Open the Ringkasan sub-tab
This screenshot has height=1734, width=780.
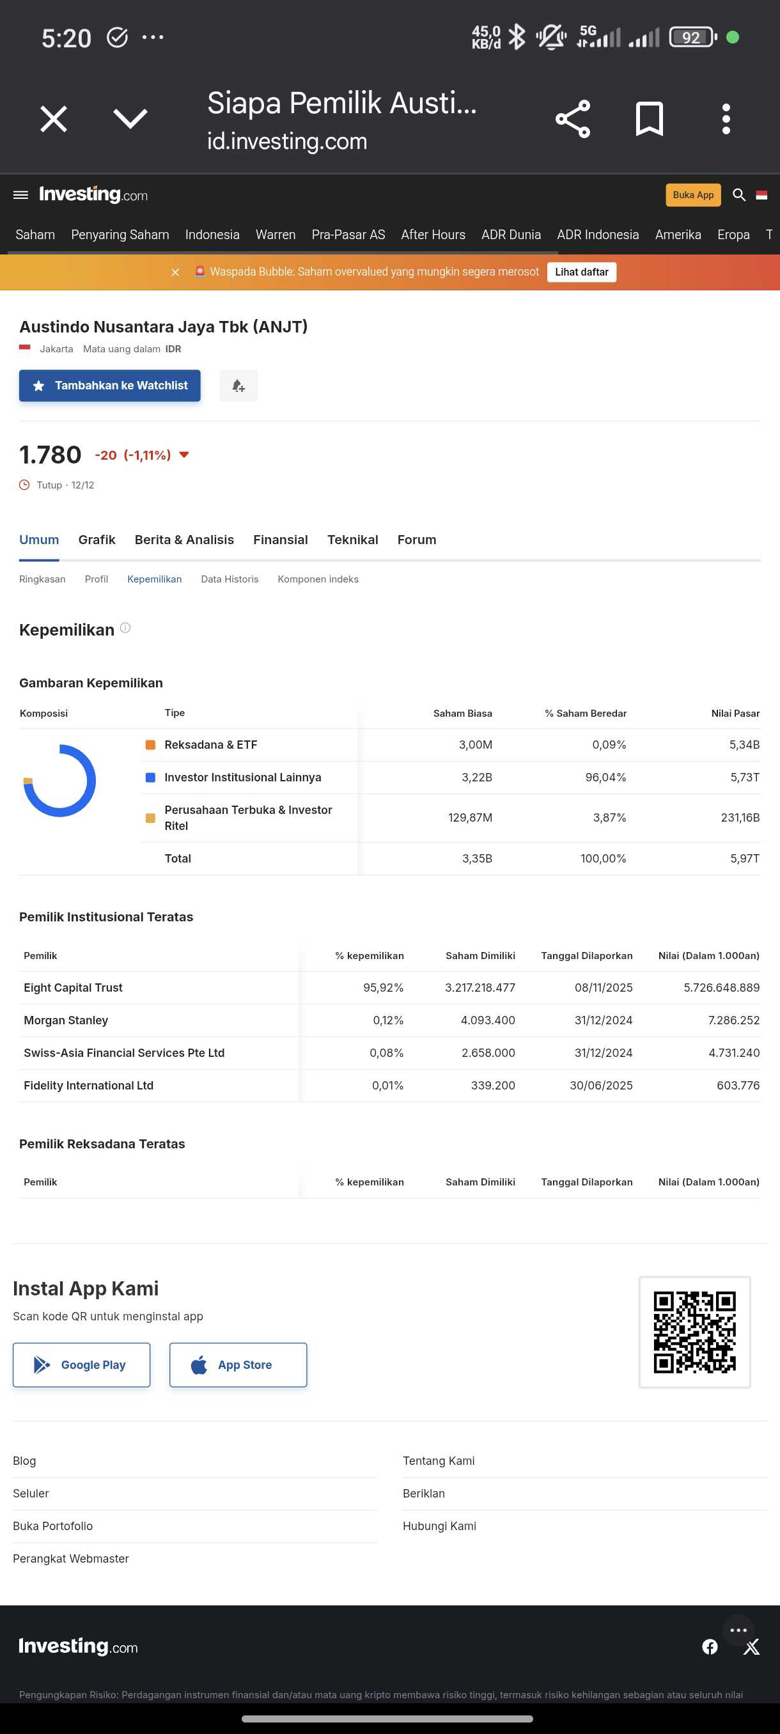[x=42, y=579]
